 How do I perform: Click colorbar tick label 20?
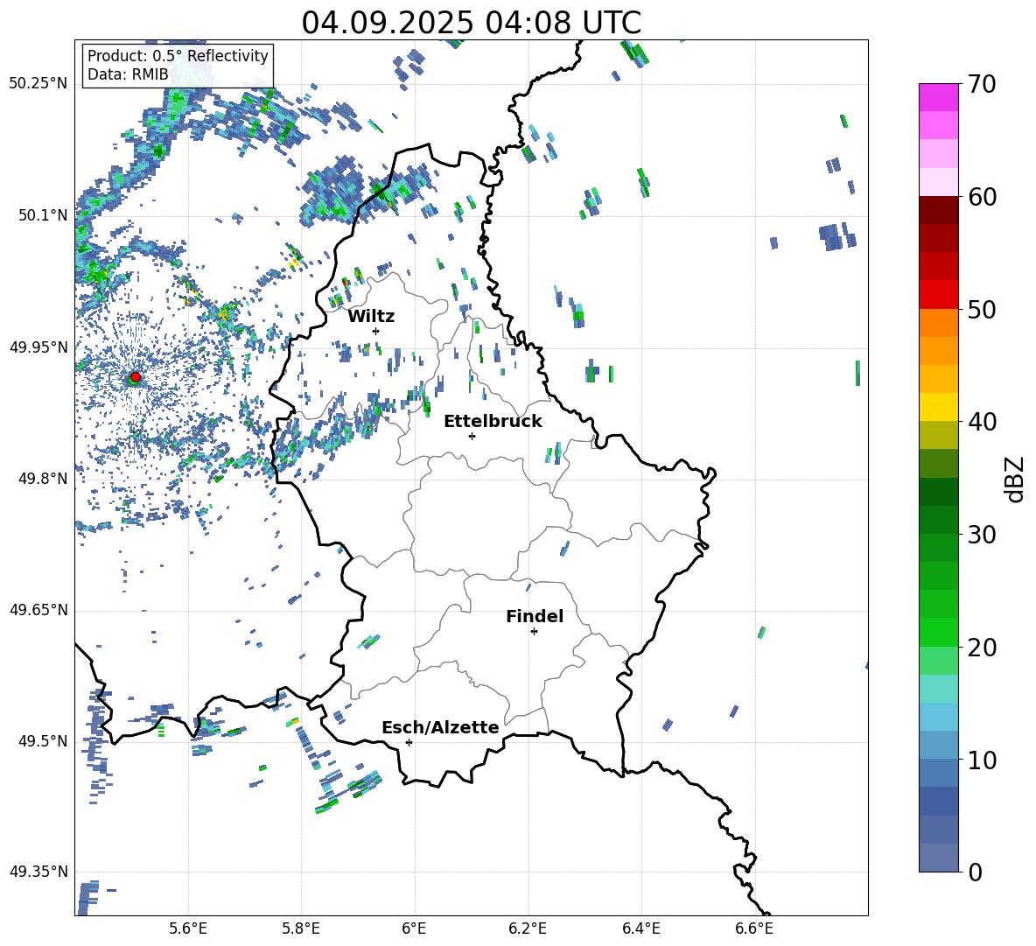tap(983, 648)
